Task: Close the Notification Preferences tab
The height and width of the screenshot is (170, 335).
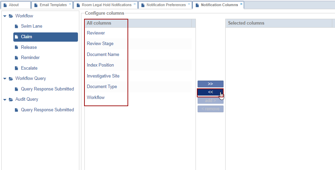Action: click(189, 4)
